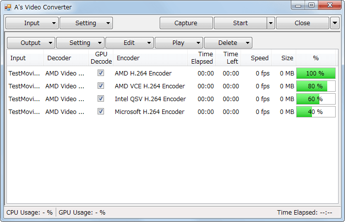Click 0 MB in AMD H.264 Encoder row
The image size is (345, 222).
click(287, 74)
